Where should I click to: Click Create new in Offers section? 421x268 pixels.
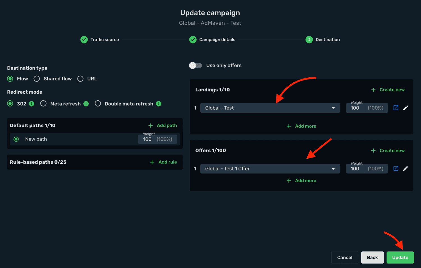tap(388, 151)
